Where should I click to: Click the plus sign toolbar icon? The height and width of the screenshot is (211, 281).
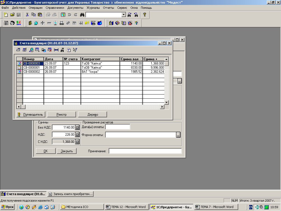point(43,23)
